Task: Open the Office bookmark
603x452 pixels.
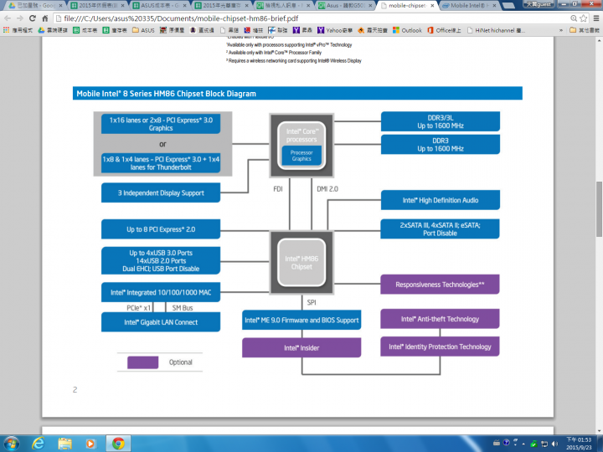Action: (x=444, y=30)
